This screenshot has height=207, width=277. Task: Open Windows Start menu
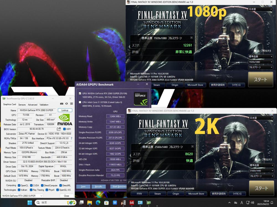tap(30, 203)
